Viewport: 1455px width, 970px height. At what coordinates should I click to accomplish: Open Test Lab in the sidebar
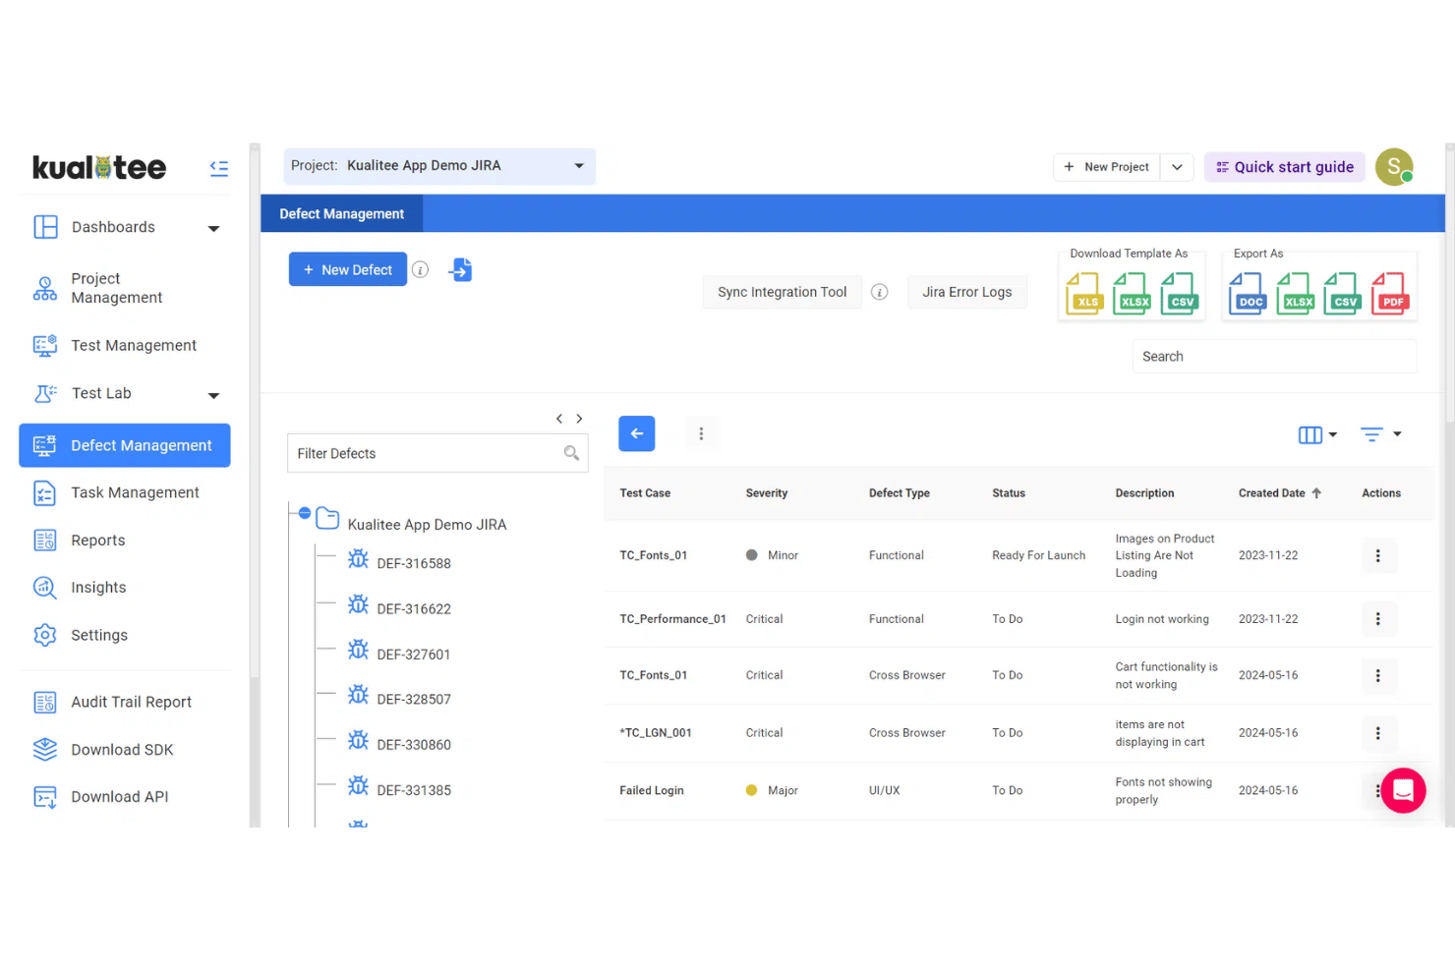coord(101,393)
